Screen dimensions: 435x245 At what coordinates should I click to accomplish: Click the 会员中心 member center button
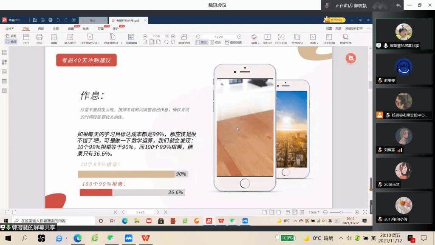tap(335, 20)
